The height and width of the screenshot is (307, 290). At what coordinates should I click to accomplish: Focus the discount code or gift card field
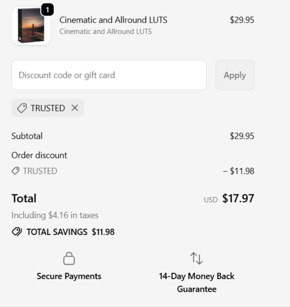(109, 75)
